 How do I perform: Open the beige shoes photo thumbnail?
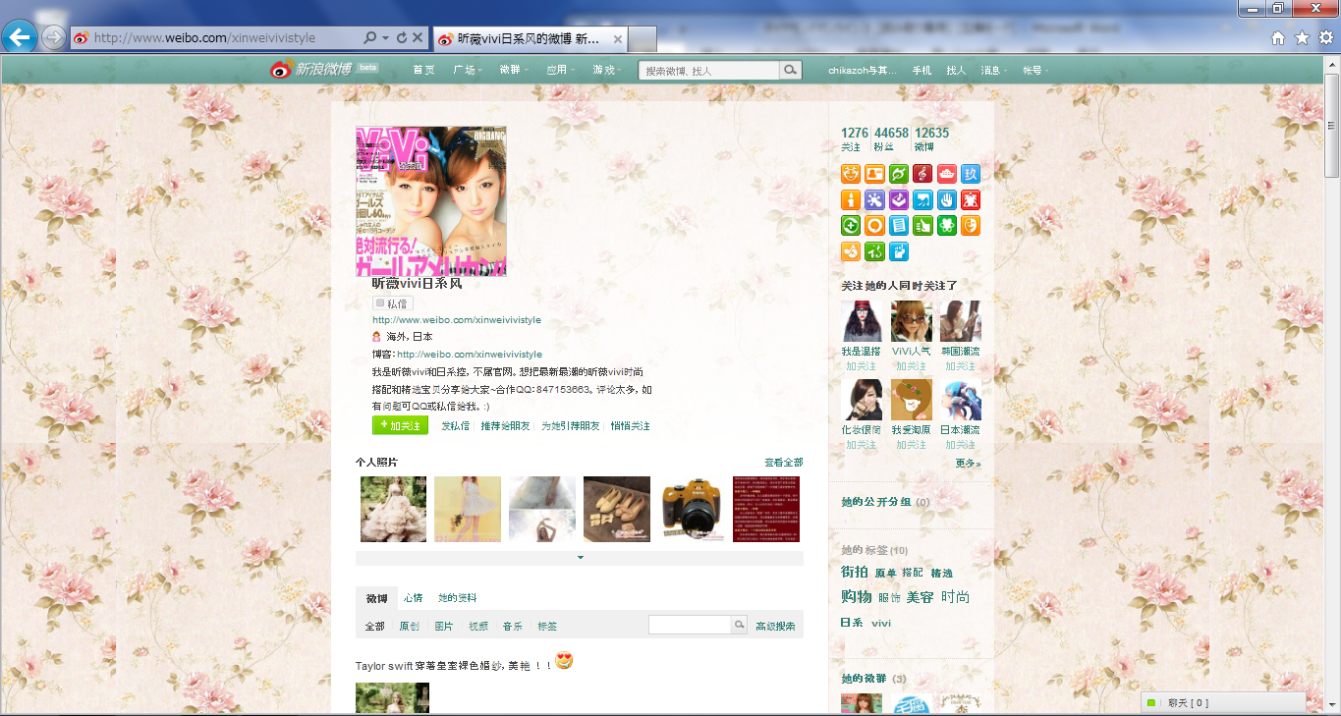coord(617,509)
